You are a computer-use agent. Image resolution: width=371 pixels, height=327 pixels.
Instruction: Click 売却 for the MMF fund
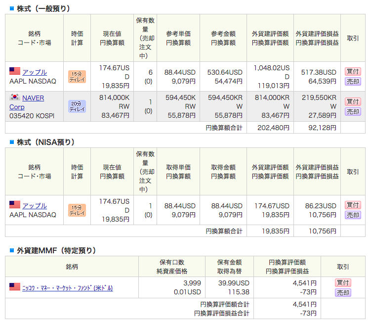343,293
